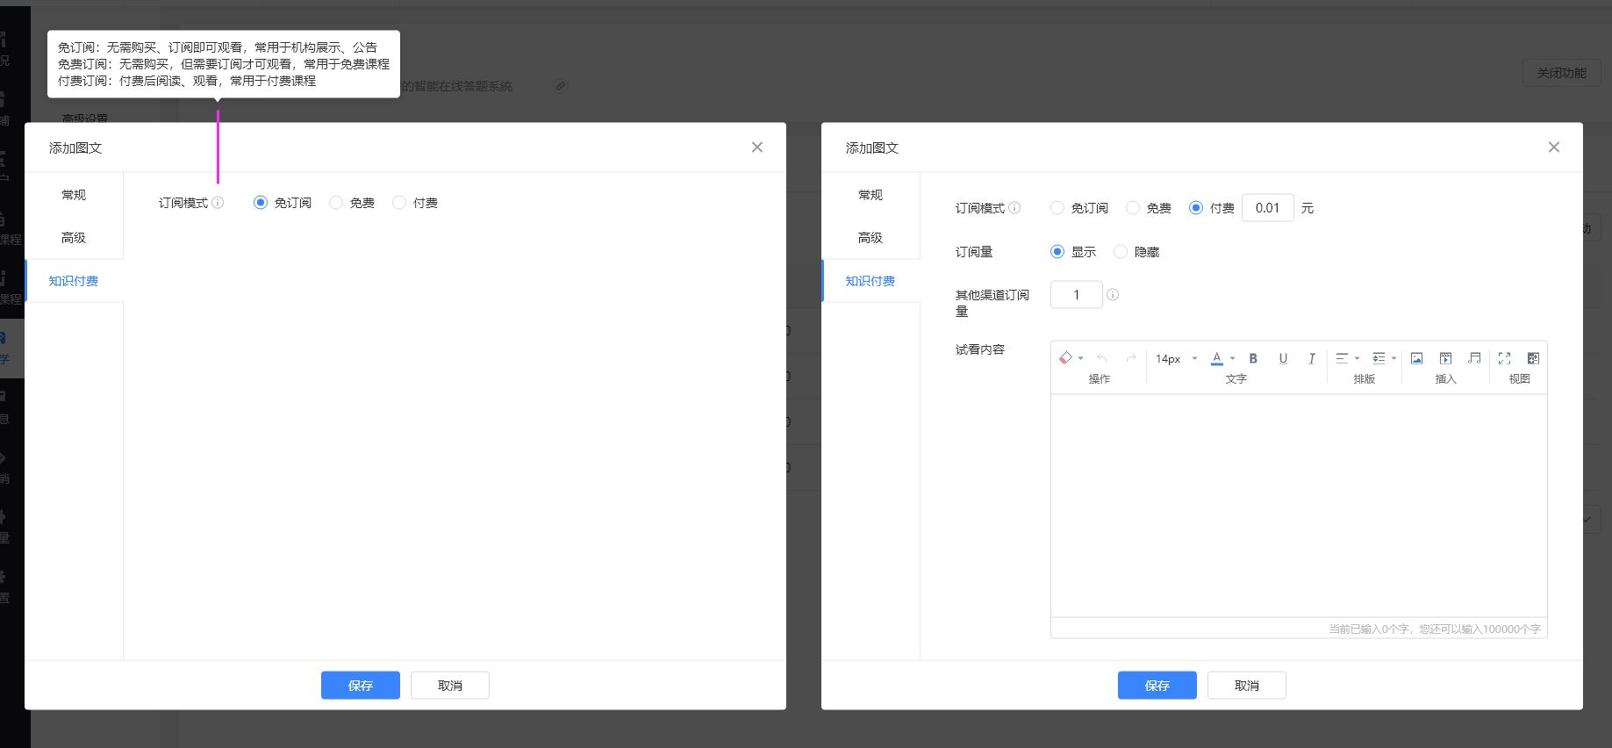This screenshot has width=1612, height=748.
Task: Click 保存 button in left dialog
Action: point(361,686)
